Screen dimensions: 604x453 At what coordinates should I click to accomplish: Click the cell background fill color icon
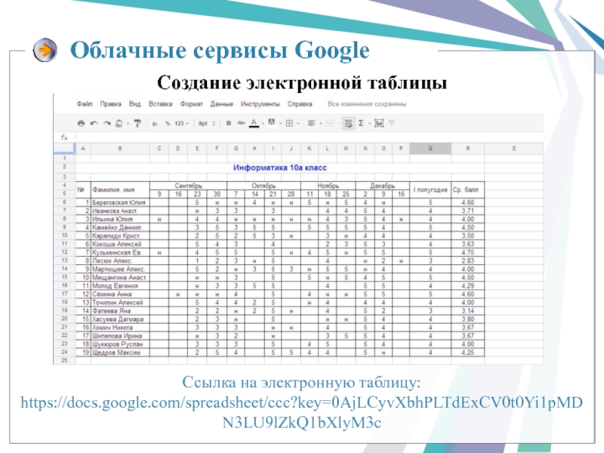[272, 123]
